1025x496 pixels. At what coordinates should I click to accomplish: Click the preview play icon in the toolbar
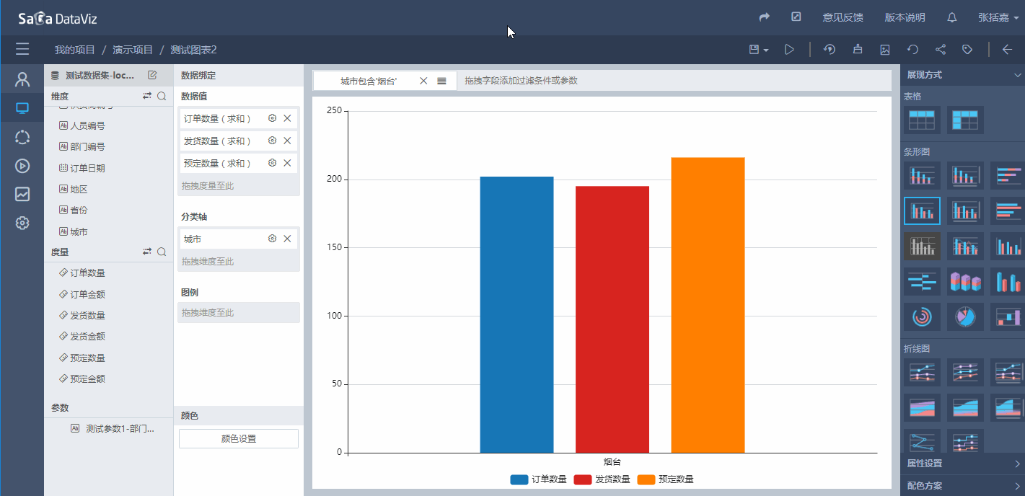(790, 50)
